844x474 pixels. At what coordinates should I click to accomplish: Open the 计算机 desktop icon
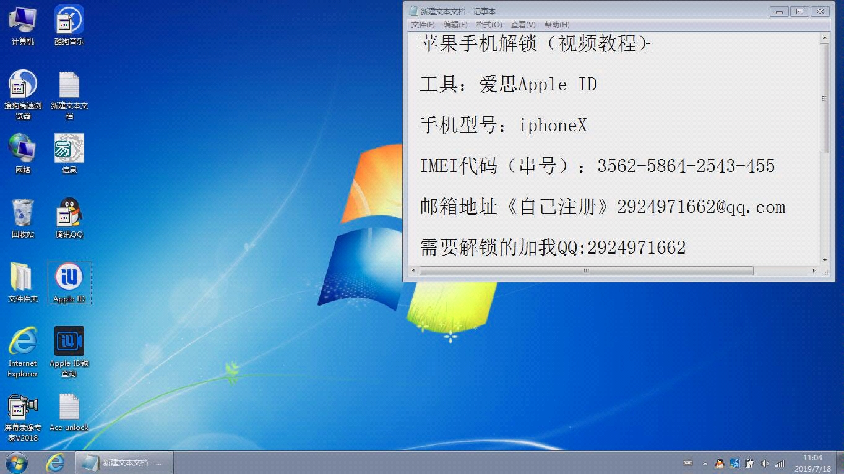click(x=23, y=25)
